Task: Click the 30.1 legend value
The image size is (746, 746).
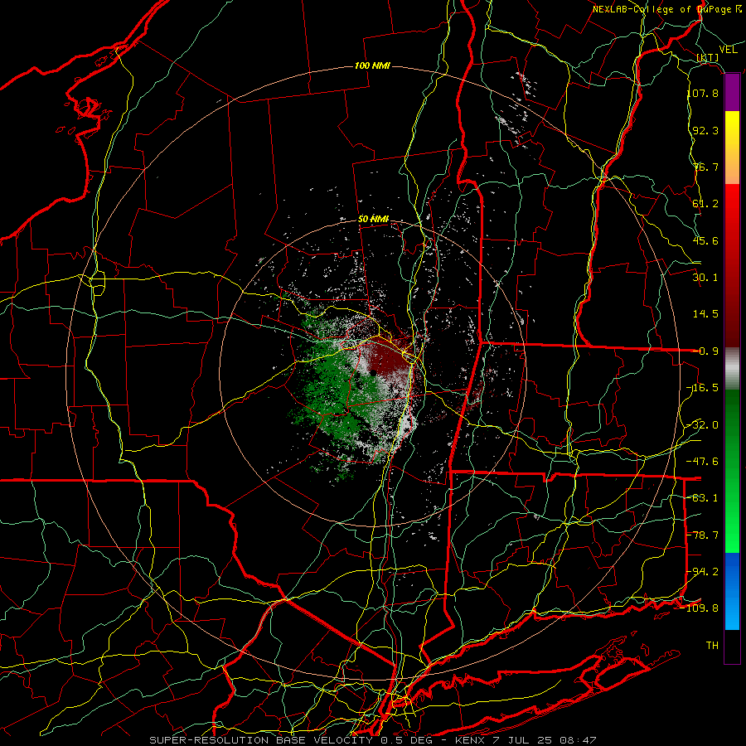Action: point(705,278)
